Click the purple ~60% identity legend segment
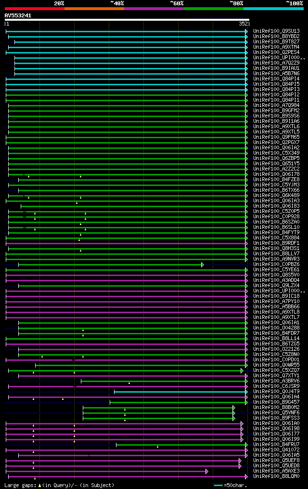308x489 pixels. [x=154, y=9]
